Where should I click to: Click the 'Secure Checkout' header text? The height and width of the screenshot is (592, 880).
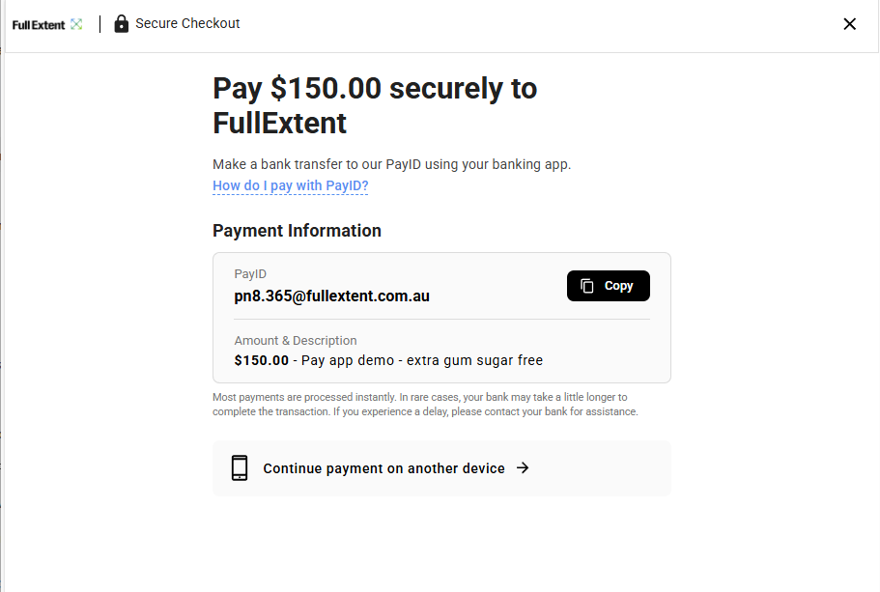[x=187, y=23]
